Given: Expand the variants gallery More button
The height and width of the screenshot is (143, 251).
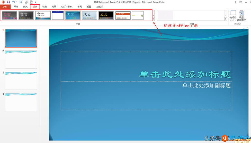Looking at the screenshot, I should click(226, 19).
